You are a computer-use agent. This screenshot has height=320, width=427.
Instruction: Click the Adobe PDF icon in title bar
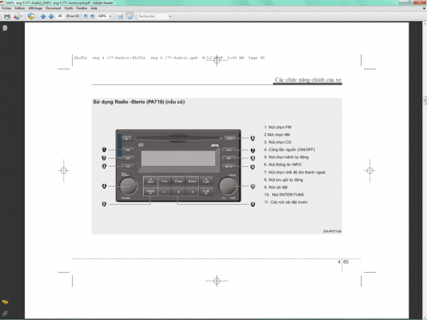pos(2,3)
